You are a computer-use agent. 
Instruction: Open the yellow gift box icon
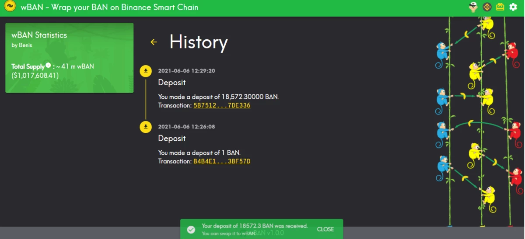(x=500, y=7)
